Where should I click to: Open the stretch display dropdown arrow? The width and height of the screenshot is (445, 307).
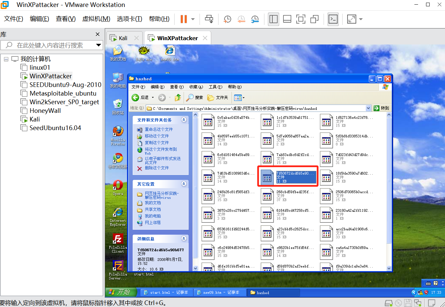point(361,19)
